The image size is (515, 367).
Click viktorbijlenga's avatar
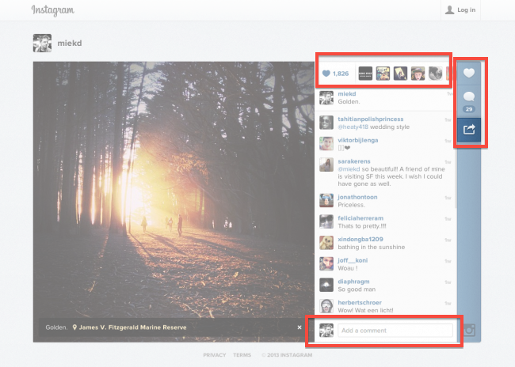(x=326, y=144)
